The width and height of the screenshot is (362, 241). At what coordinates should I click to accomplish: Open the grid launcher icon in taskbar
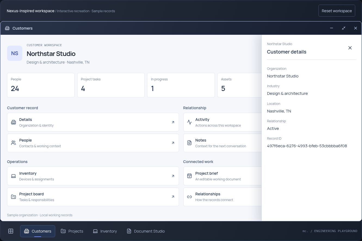pyautogui.click(x=11, y=231)
